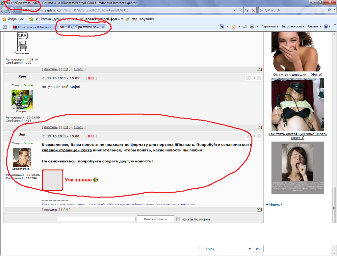The image size is (337, 270).
Task: Click the Home icon in the command bar
Action: (x=222, y=26)
